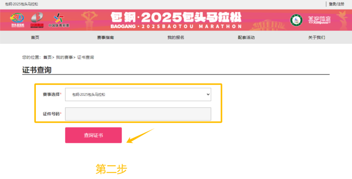
Task: Click 证书查询 breadcrumb item
Action: tap(85, 57)
